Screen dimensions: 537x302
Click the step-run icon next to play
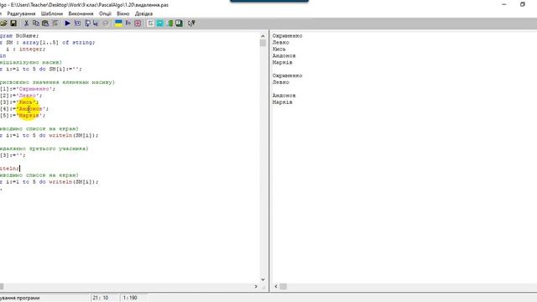point(77,23)
